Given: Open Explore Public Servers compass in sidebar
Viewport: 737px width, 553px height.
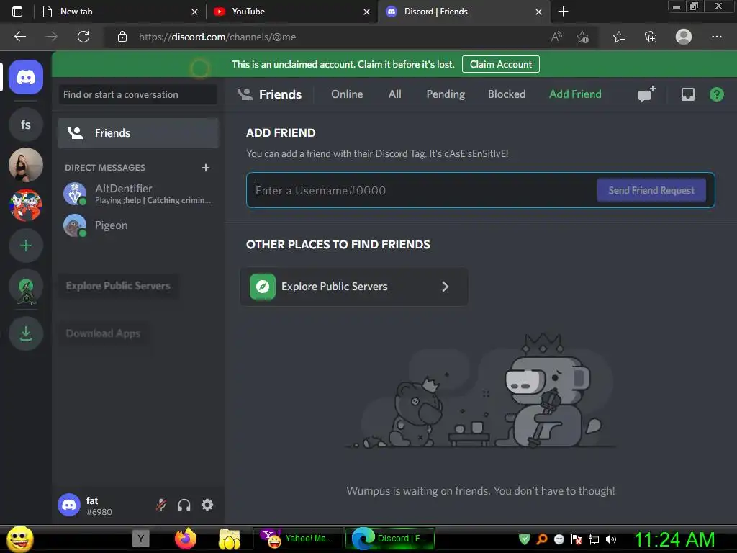Looking at the screenshot, I should click(x=26, y=287).
